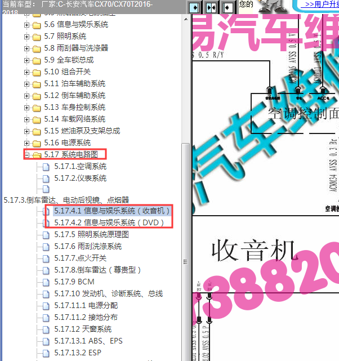The image size is (339, 361).
Task: Click open-folder icon of 5.17 系统电路图
Action: click(x=37, y=155)
